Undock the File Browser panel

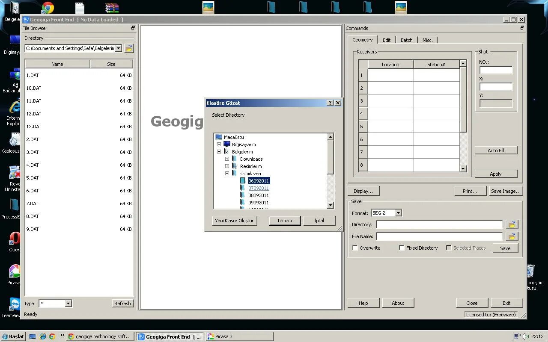point(133,28)
